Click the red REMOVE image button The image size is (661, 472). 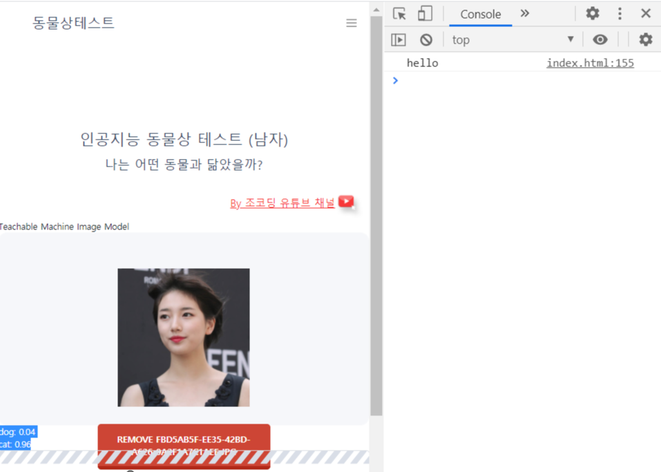[x=184, y=446]
